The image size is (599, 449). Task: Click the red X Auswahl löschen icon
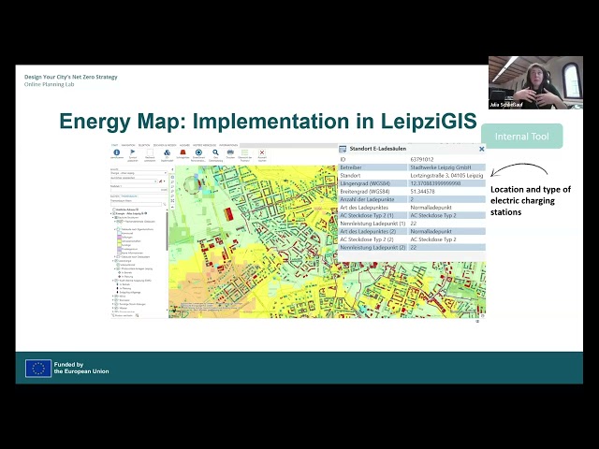[262, 152]
